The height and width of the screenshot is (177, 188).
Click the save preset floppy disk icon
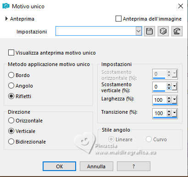[x=149, y=31]
